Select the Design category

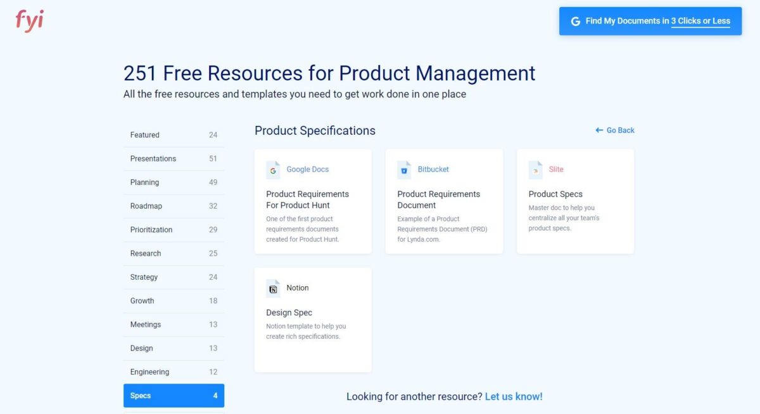[174, 348]
